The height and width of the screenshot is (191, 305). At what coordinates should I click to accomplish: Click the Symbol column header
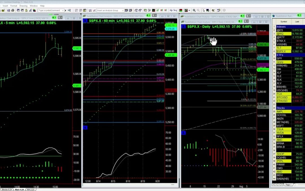[284, 22]
